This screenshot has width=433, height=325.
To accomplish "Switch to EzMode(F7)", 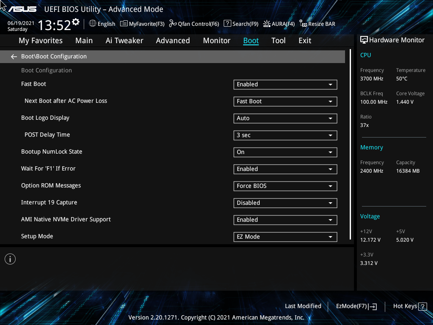I will click(356, 306).
